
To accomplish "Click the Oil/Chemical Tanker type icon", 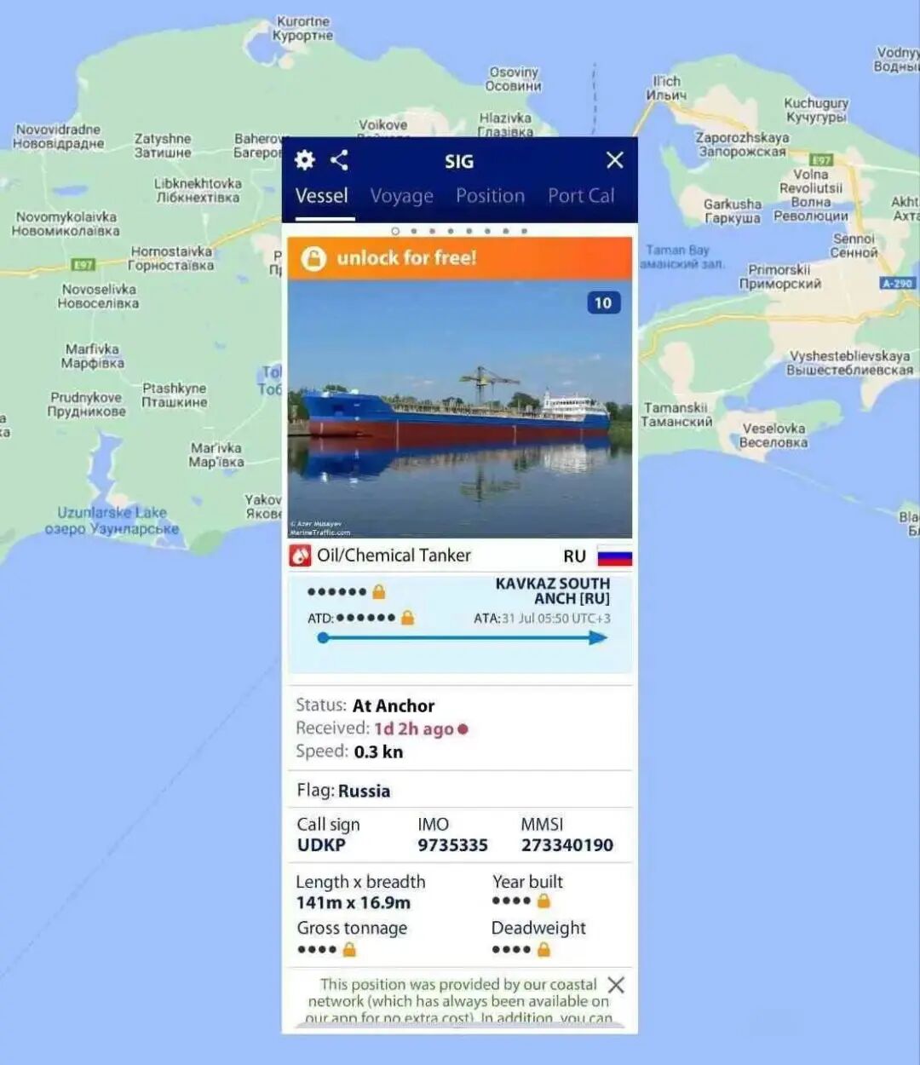I will tap(300, 556).
